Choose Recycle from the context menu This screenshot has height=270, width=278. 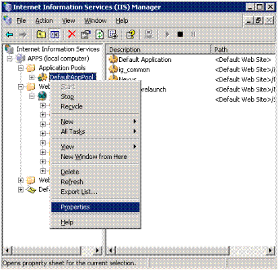[96, 106]
